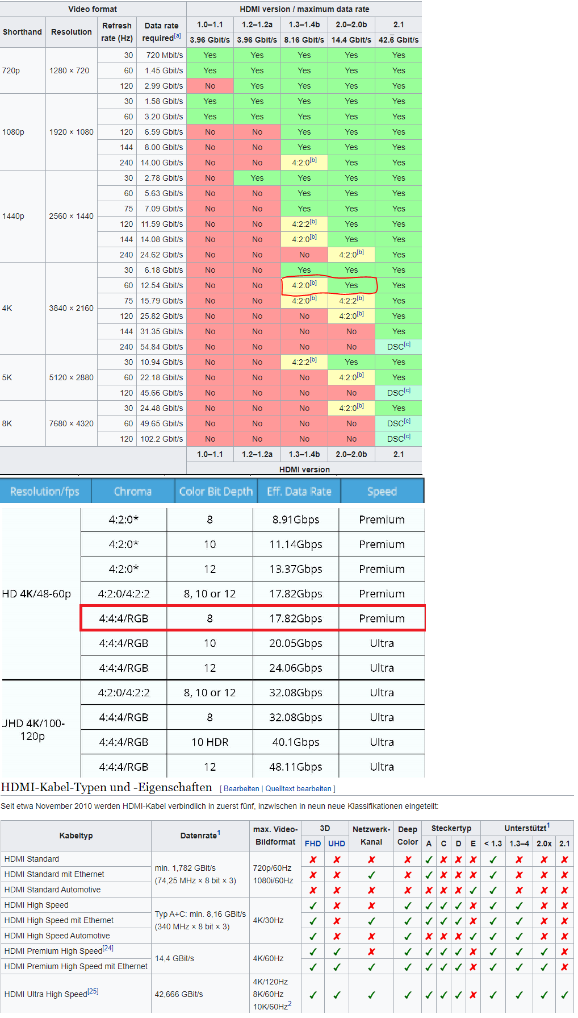
Task: Click the connector E check mark for HDMI Standard Automotive
Action: [x=473, y=890]
